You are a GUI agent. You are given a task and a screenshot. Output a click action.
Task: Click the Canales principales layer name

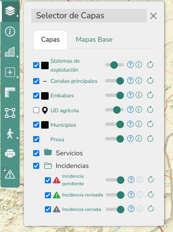[74, 81]
